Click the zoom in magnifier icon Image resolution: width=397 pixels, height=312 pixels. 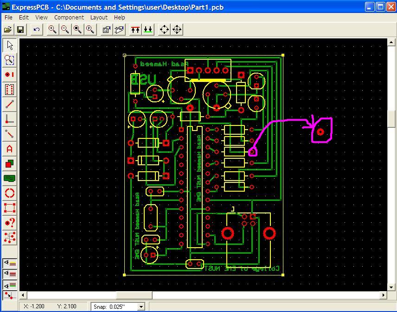pos(52,30)
